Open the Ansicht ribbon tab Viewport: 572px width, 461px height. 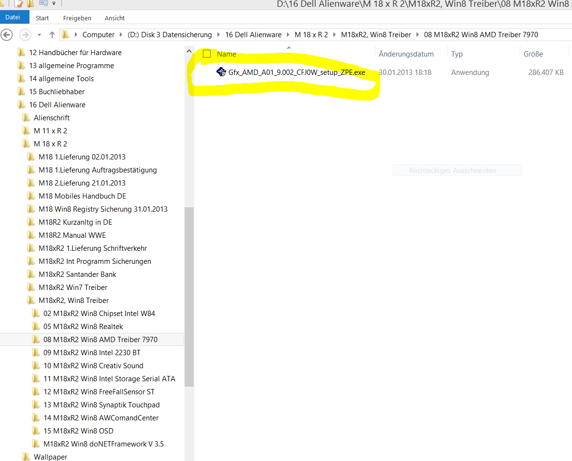(x=114, y=18)
